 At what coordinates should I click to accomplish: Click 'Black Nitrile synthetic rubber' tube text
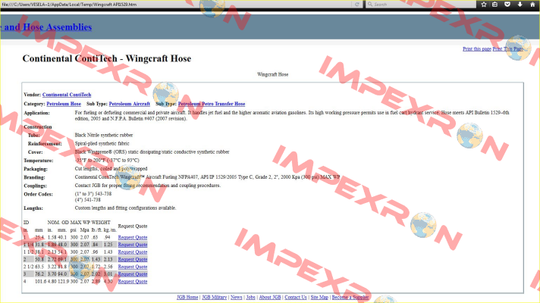[x=104, y=135]
